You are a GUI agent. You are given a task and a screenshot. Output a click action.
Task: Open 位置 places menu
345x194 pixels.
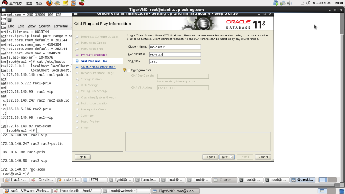(x=29, y=3)
